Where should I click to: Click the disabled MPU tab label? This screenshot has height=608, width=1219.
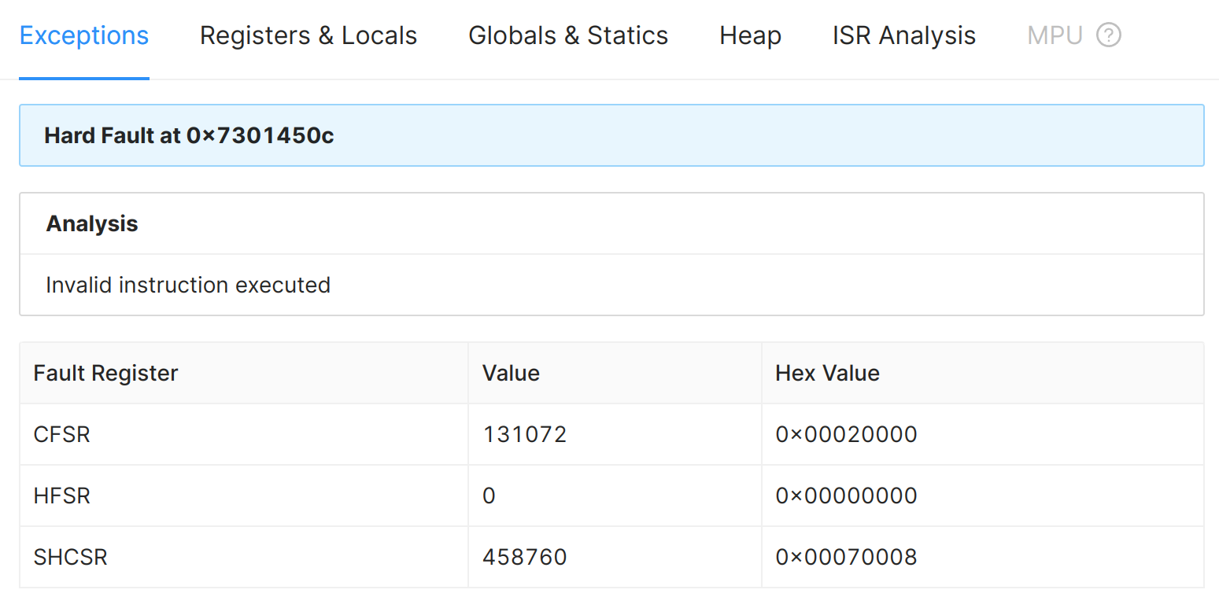(x=1055, y=35)
